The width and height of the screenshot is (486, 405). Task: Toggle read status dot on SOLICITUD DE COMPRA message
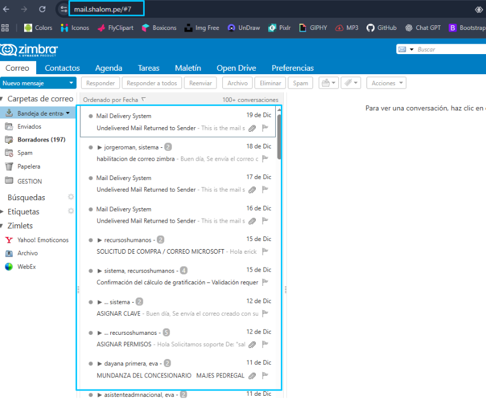pyautogui.click(x=91, y=240)
